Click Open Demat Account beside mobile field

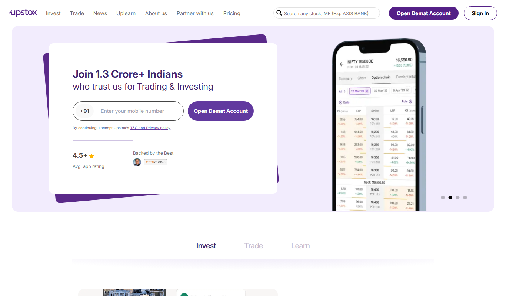point(221,111)
